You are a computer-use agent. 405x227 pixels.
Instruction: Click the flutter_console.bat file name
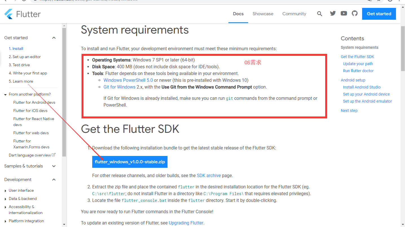pyautogui.click(x=144, y=200)
